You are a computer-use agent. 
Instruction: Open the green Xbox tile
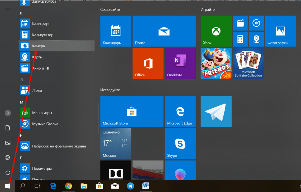click(x=216, y=31)
